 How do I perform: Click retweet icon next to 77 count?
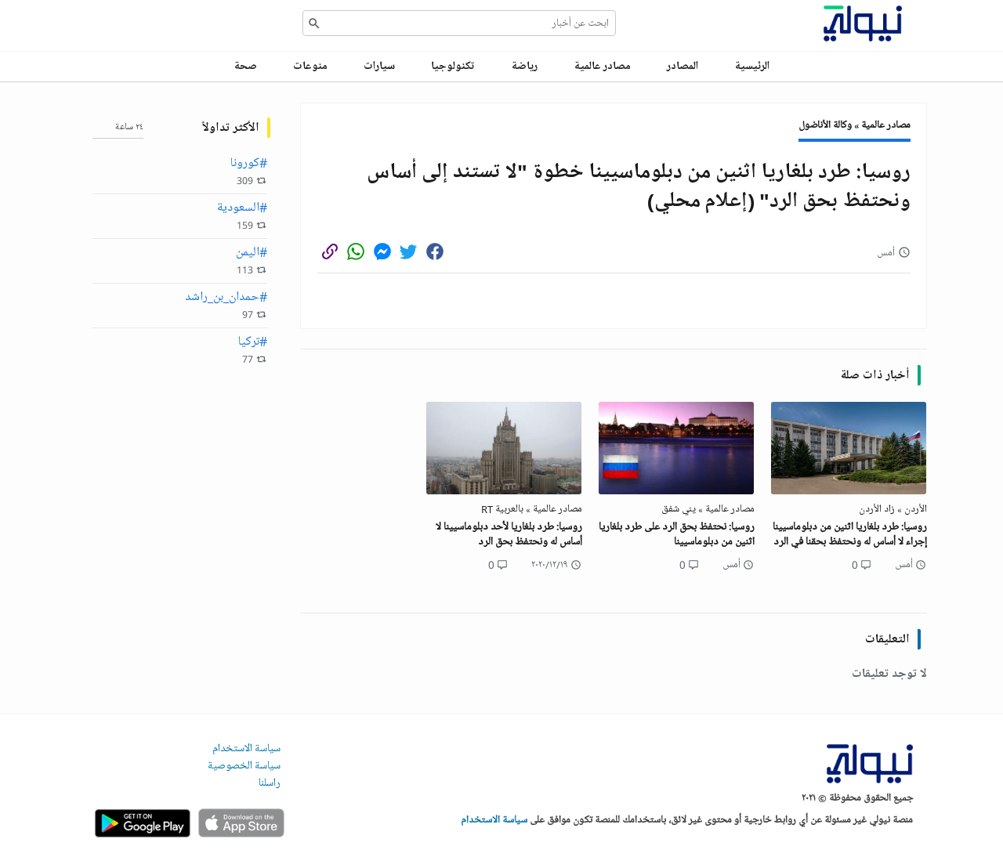(262, 360)
